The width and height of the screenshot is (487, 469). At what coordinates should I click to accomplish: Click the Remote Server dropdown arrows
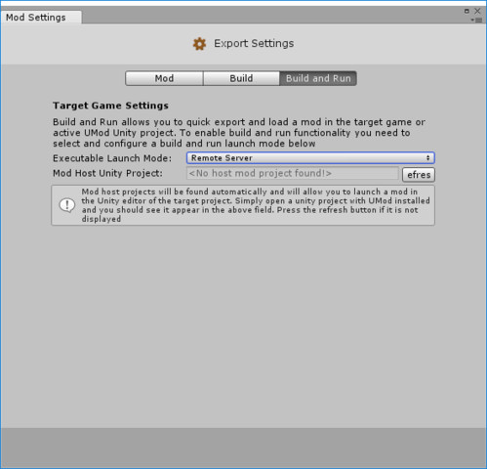(x=427, y=158)
